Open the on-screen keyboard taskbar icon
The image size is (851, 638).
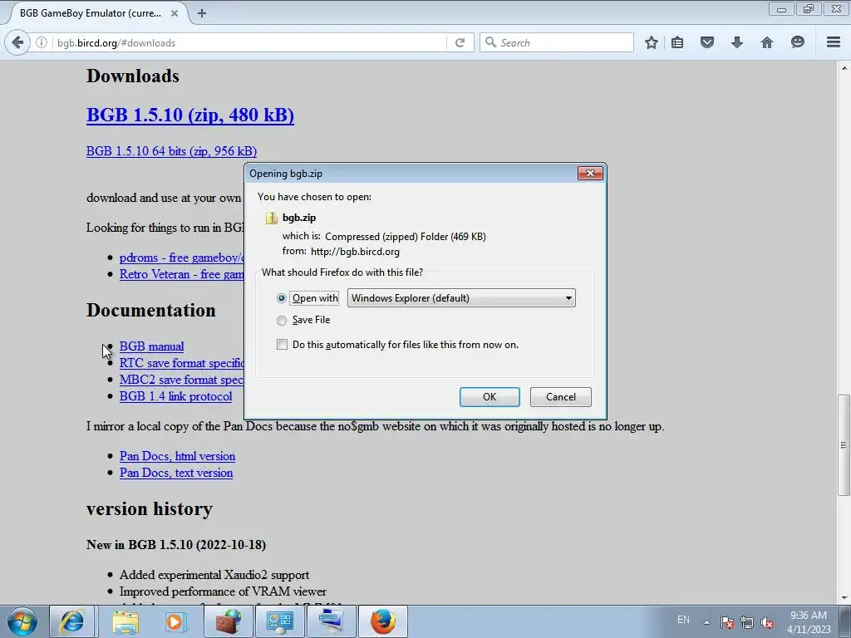point(331,621)
